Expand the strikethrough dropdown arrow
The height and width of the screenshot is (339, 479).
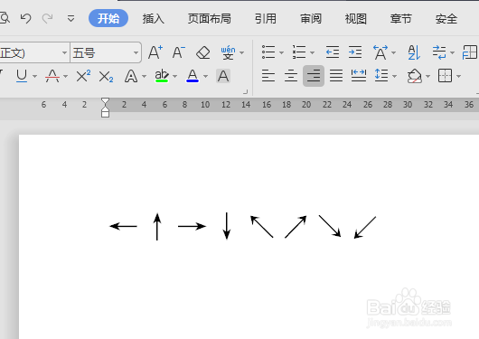coord(65,76)
